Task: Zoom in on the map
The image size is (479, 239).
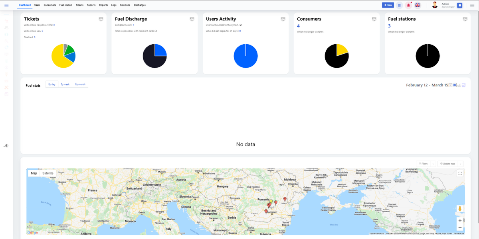Action: 460,221
